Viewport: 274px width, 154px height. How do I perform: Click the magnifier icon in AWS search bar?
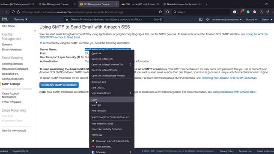(x=67, y=20)
